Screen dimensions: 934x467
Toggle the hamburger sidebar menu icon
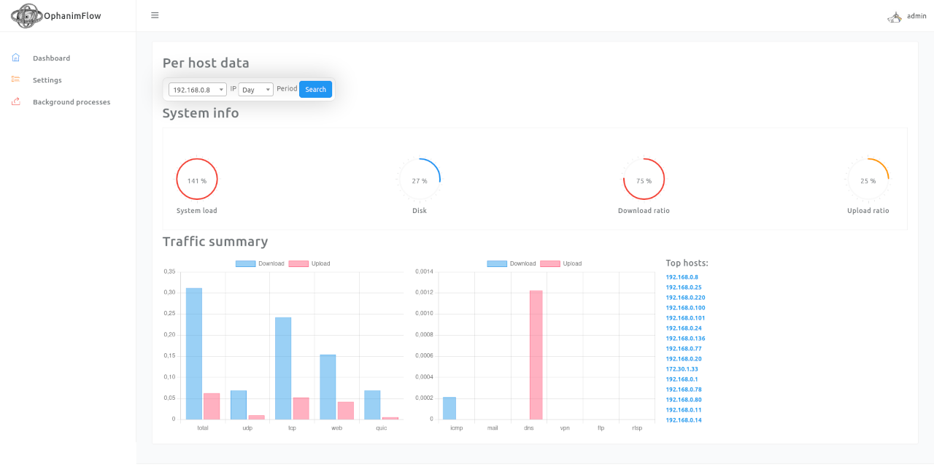pyautogui.click(x=155, y=15)
